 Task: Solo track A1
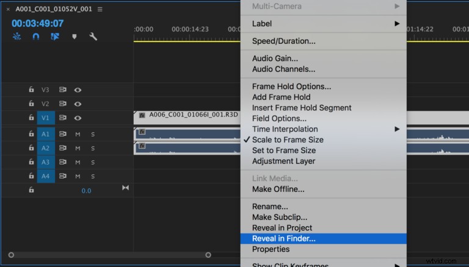click(93, 134)
